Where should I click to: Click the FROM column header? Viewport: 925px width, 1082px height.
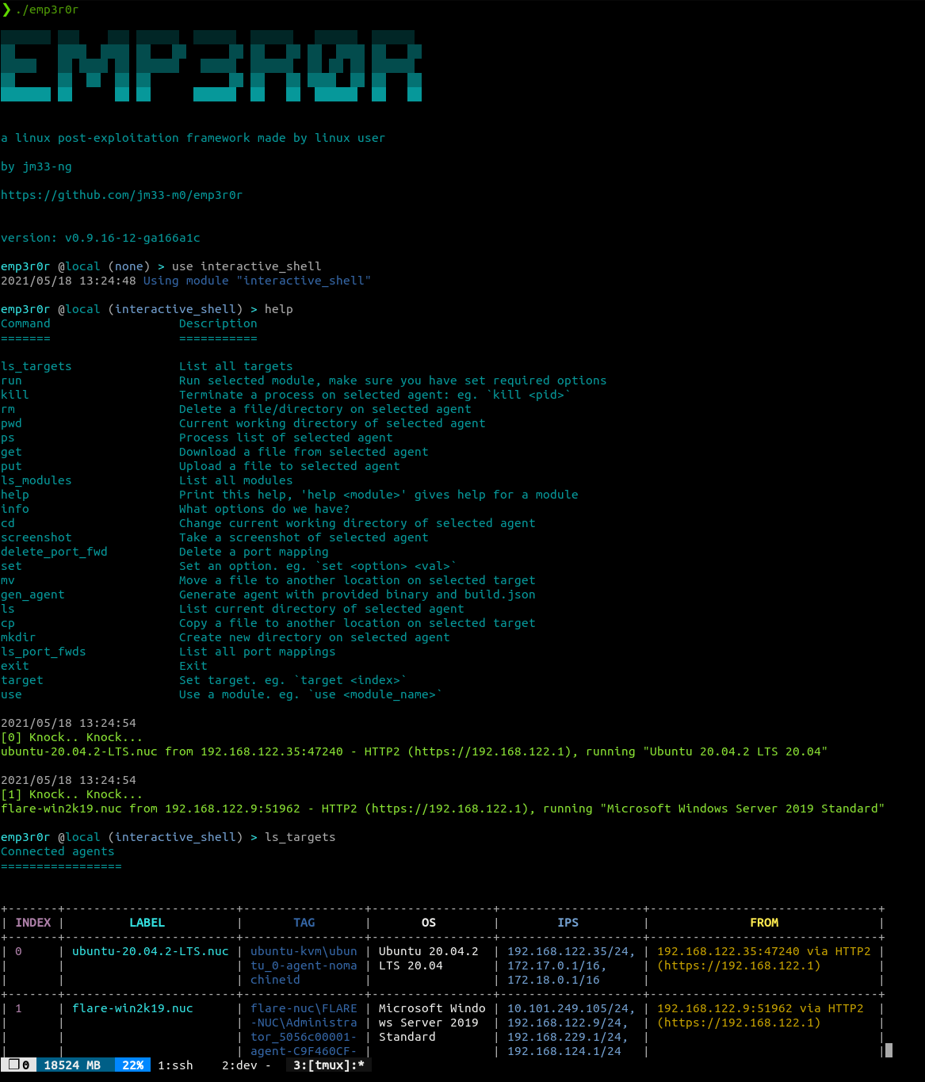(x=764, y=923)
